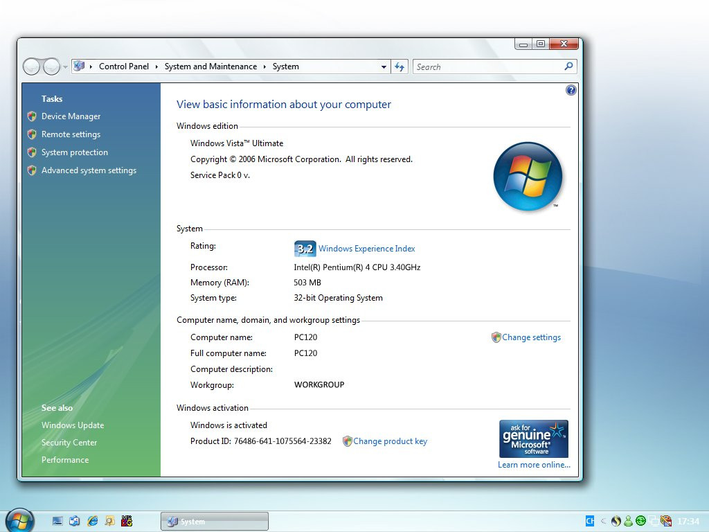
Task: Open System protection task link
Action: (x=75, y=152)
